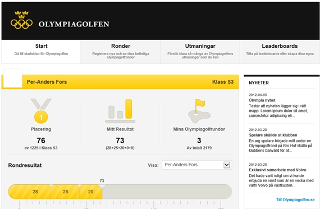The image size is (320, 209).
Task: Click the text av 1225 i Klass S3
Action: pos(41,148)
